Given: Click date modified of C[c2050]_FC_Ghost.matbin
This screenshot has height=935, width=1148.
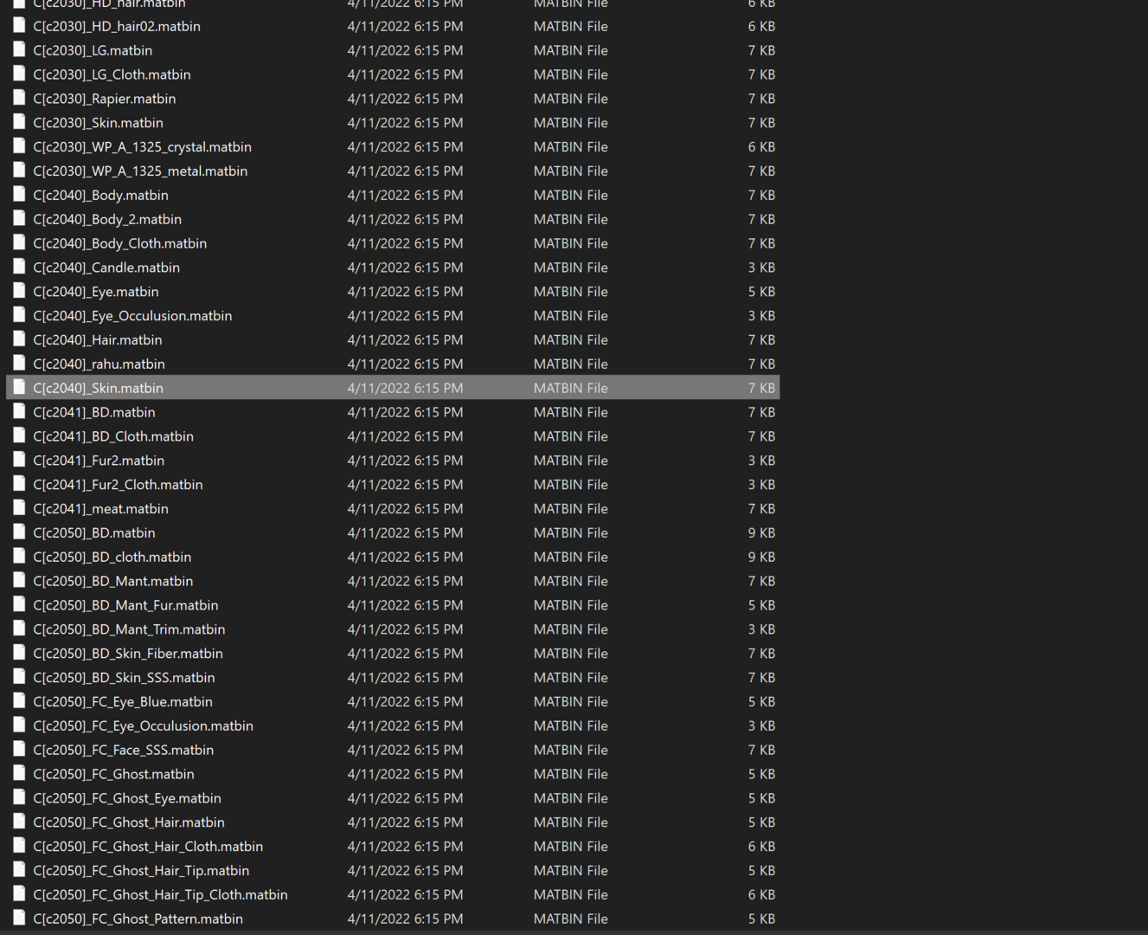Looking at the screenshot, I should click(405, 774).
